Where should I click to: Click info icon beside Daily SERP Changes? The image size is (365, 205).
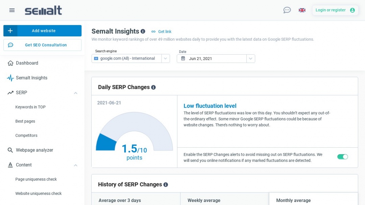point(153,87)
